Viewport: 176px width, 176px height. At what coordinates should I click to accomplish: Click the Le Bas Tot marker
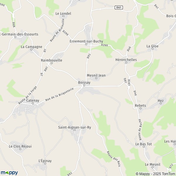[144, 147]
